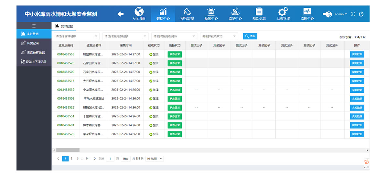Viewport: 388px width, 194px height.
Task: Click the 查询 search button
Action: pyautogui.click(x=250, y=36)
